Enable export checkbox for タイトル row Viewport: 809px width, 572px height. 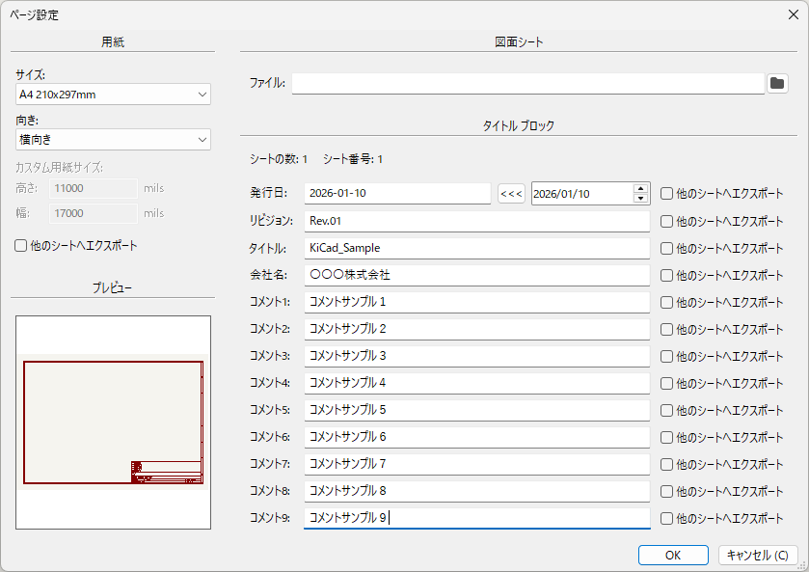click(667, 248)
